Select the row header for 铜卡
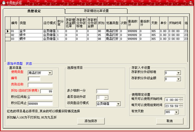This screenshot has height=132, width=195. [8, 39]
